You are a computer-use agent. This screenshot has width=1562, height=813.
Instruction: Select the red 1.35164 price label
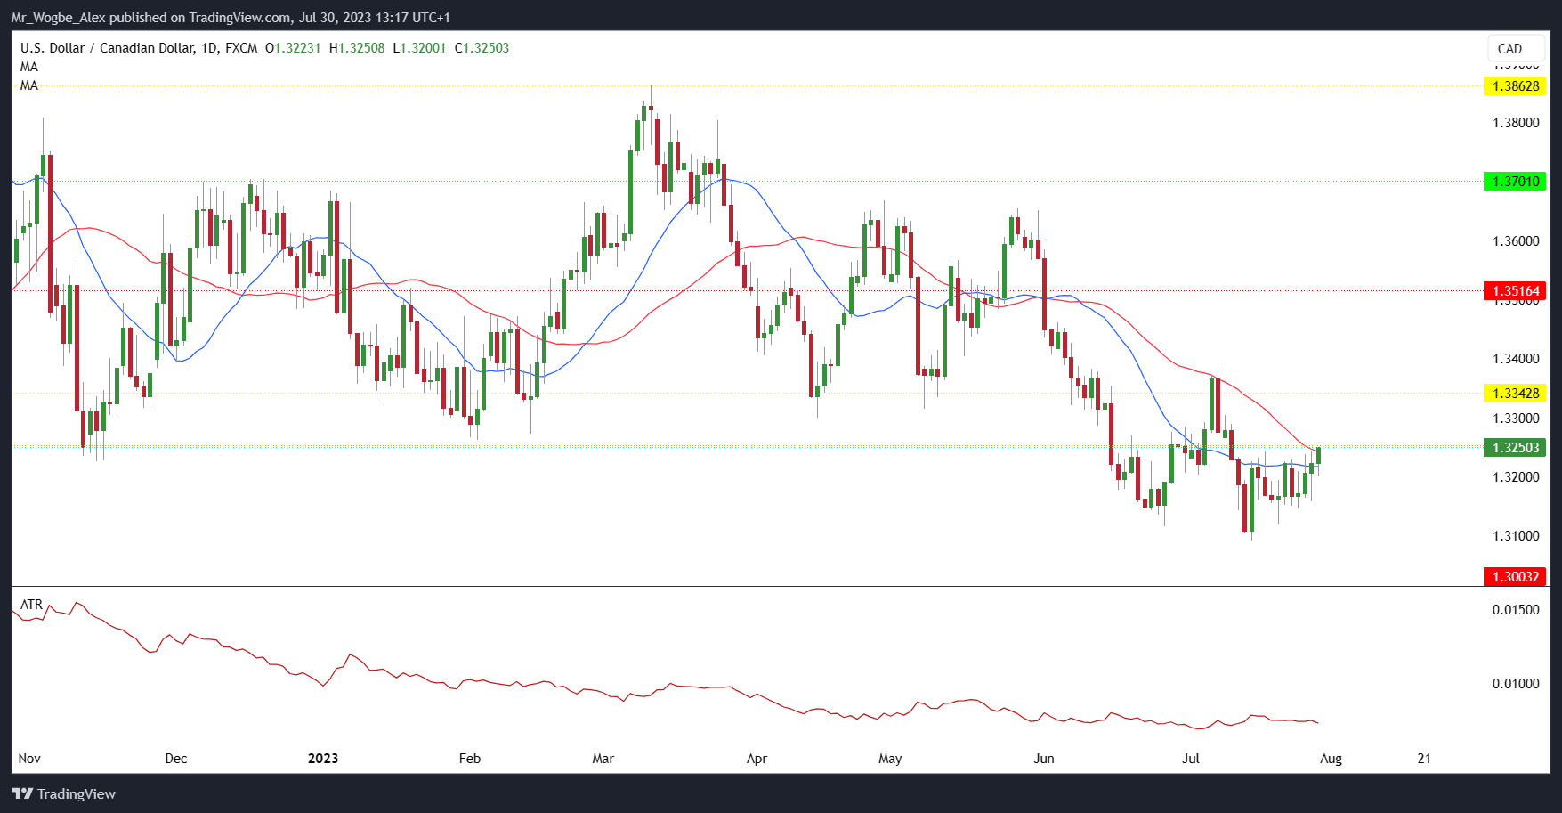coord(1515,291)
